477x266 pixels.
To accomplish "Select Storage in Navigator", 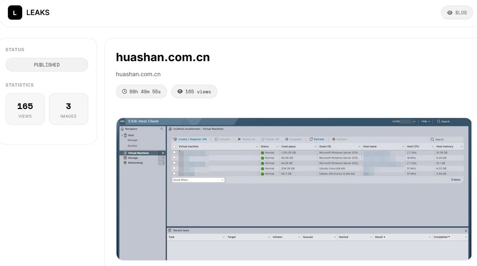I will point(142,158).
